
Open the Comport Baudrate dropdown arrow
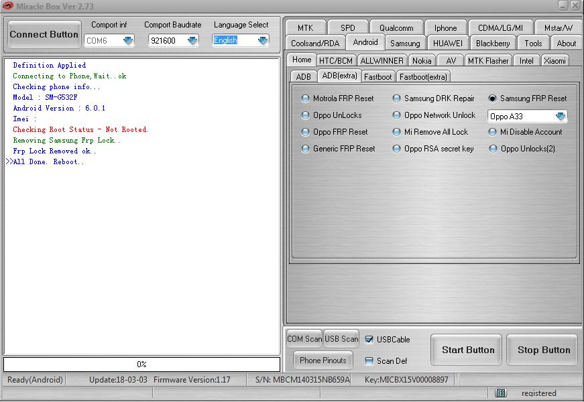(192, 40)
